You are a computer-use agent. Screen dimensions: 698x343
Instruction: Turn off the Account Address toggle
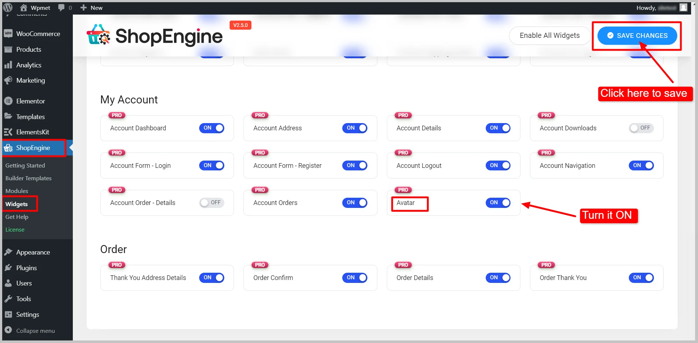tap(355, 128)
